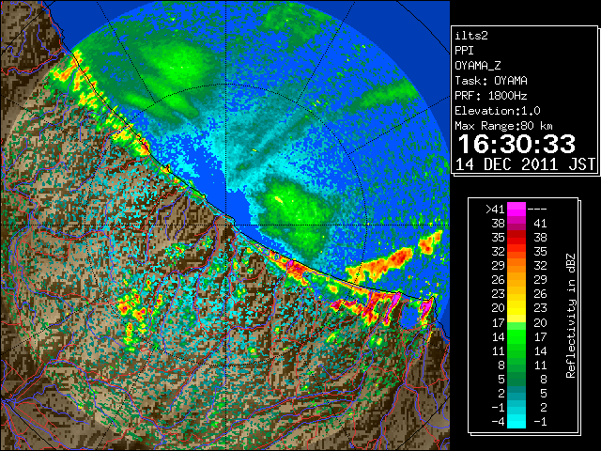Click the 'Reflectivity in dBZ' legend title
Image resolution: width=601 pixels, height=451 pixels.
click(x=570, y=316)
